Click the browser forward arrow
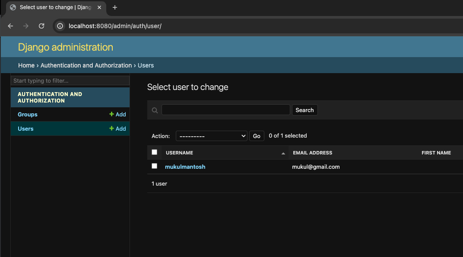The height and width of the screenshot is (257, 463). click(26, 26)
